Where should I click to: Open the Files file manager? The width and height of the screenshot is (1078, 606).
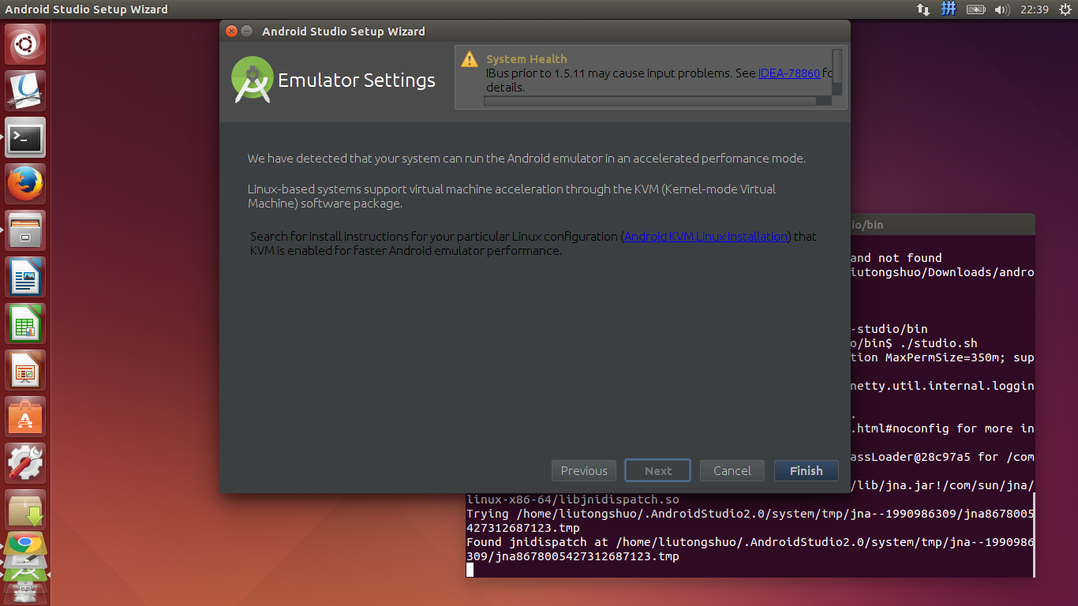(25, 230)
